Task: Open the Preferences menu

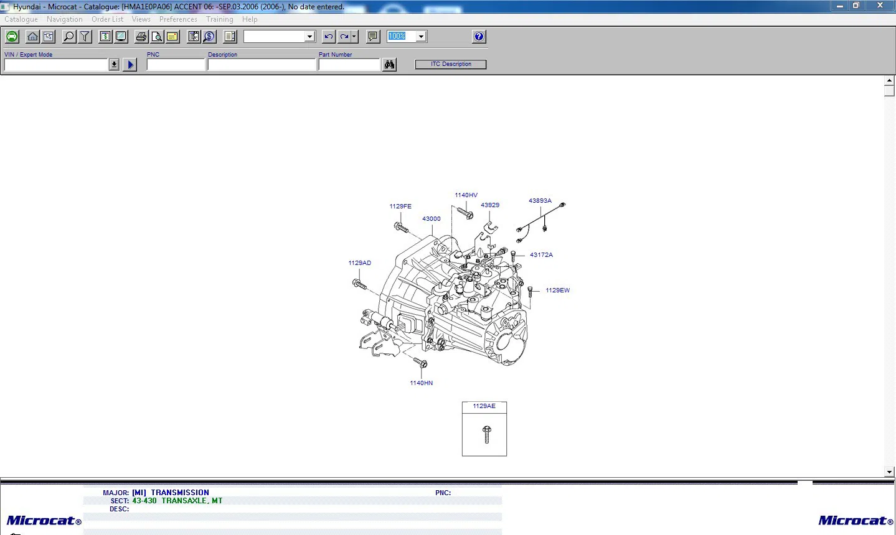Action: (178, 19)
